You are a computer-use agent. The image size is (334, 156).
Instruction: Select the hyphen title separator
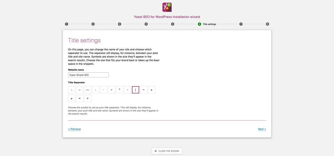point(71,90)
